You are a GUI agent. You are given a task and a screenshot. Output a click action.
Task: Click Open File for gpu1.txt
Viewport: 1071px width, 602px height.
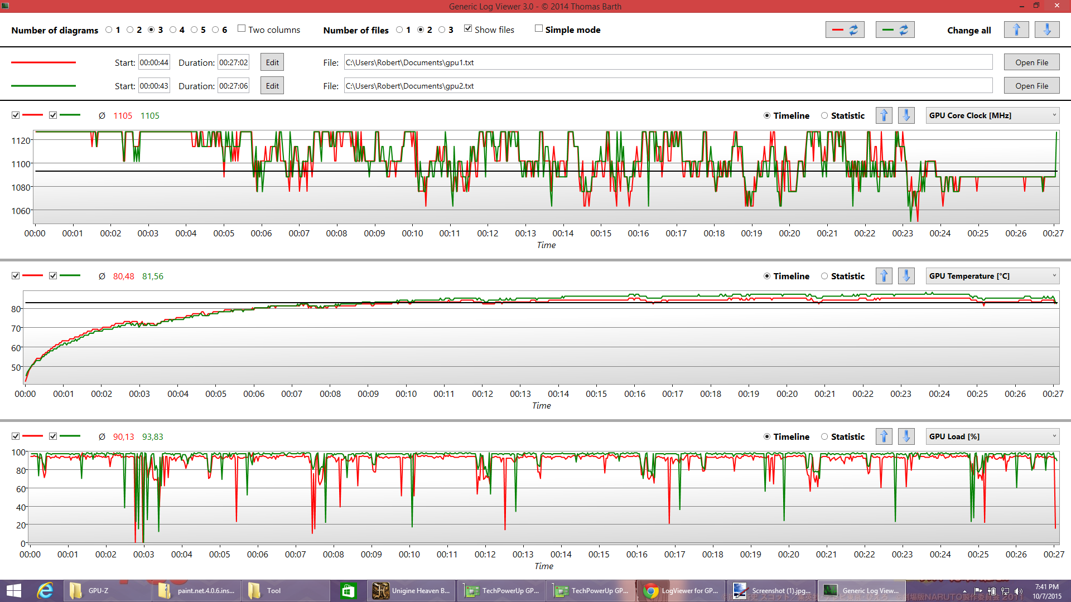[x=1031, y=62]
